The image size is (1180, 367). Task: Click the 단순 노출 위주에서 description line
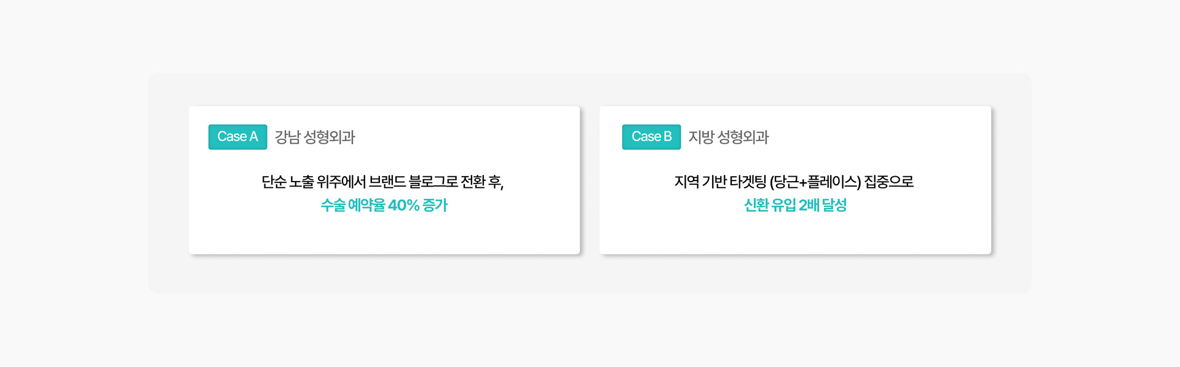pyautogui.click(x=382, y=182)
